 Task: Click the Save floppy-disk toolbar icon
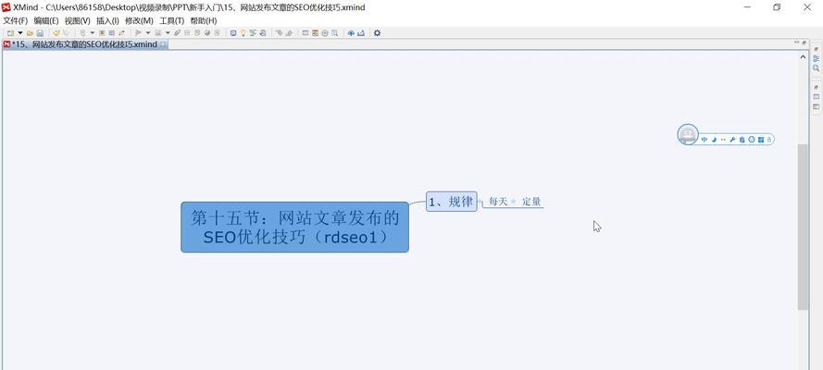[x=40, y=33]
